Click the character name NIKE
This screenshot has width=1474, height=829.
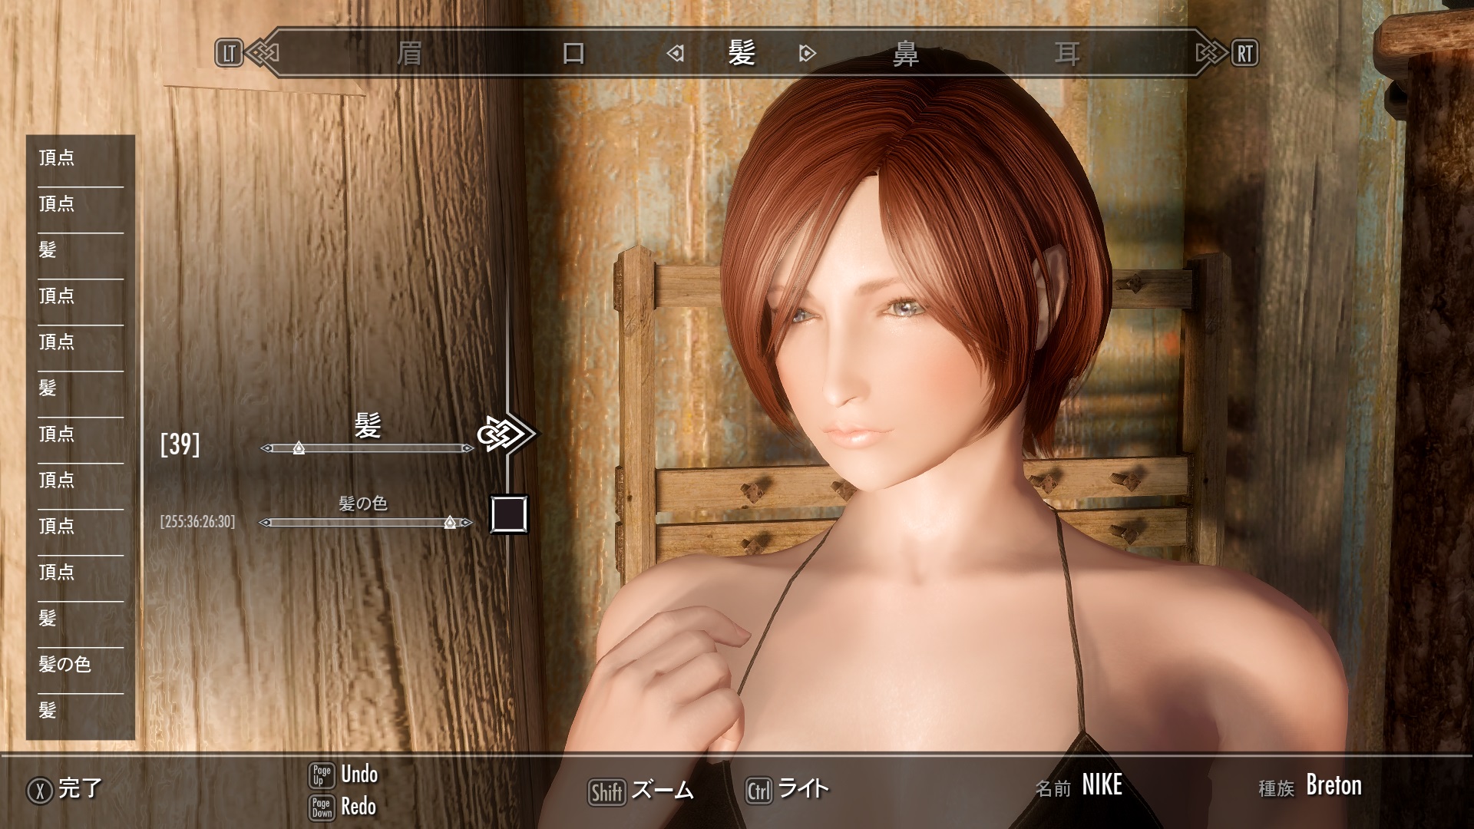1102,785
